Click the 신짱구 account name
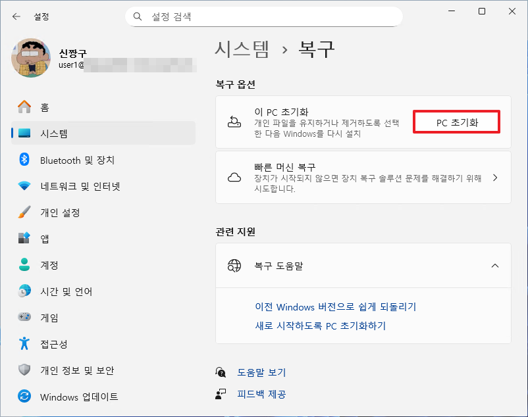The height and width of the screenshot is (417, 528). [x=72, y=53]
